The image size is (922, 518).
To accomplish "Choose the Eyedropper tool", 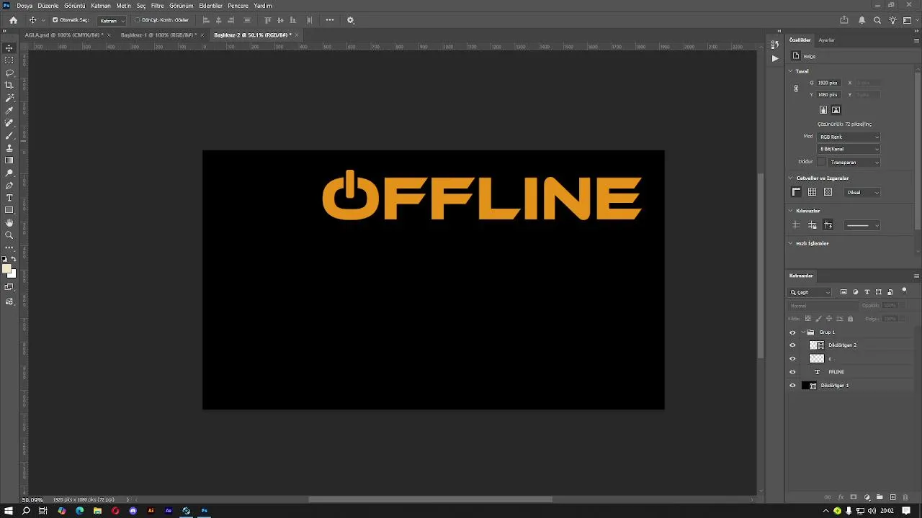I will (x=9, y=110).
